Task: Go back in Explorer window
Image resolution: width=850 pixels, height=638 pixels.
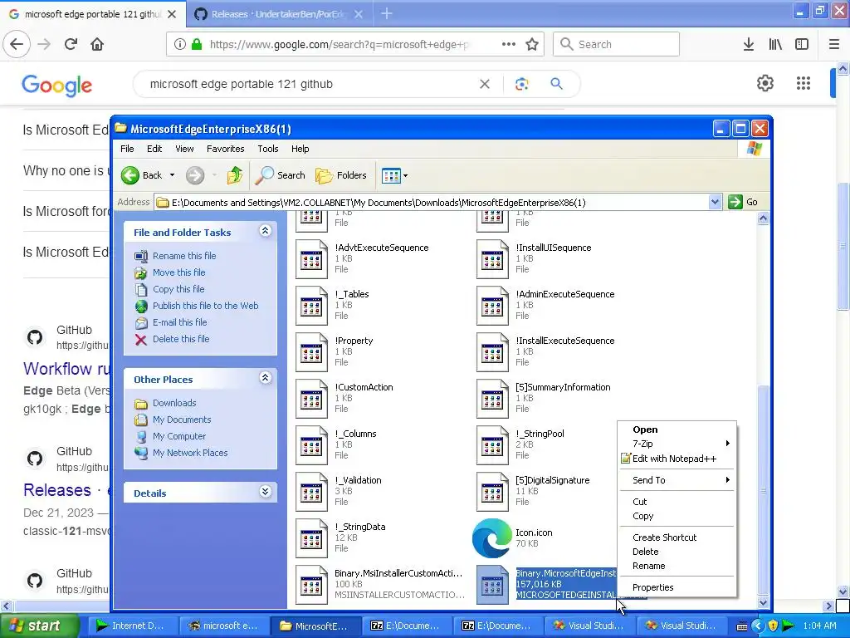Action: tap(141, 175)
